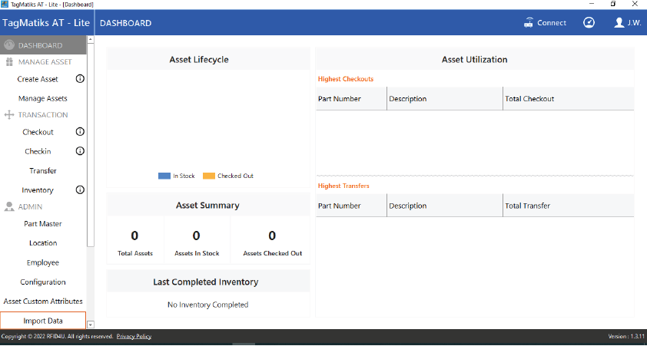647x346 pixels.
Task: Click the Dashboard globe icon in sidebar
Action: pyautogui.click(x=9, y=45)
